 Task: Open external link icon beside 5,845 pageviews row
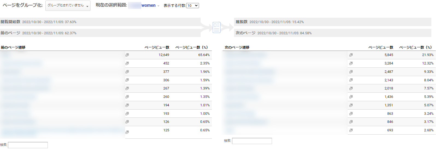351,55
